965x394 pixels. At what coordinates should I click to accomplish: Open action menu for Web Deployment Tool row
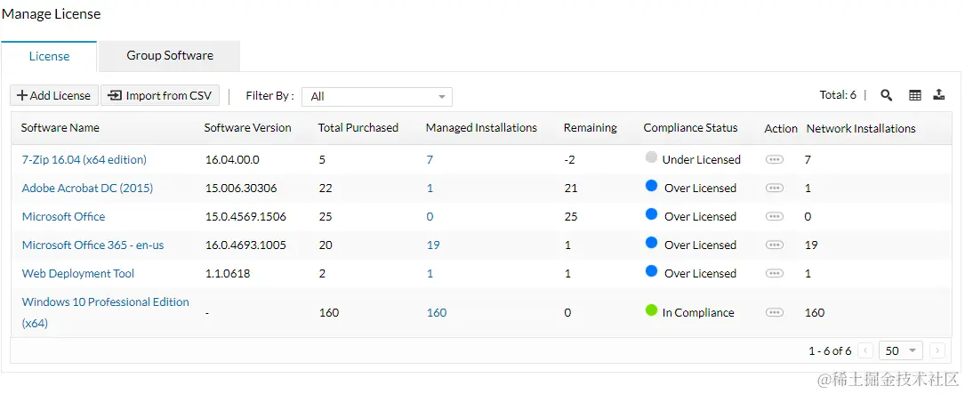(x=774, y=273)
